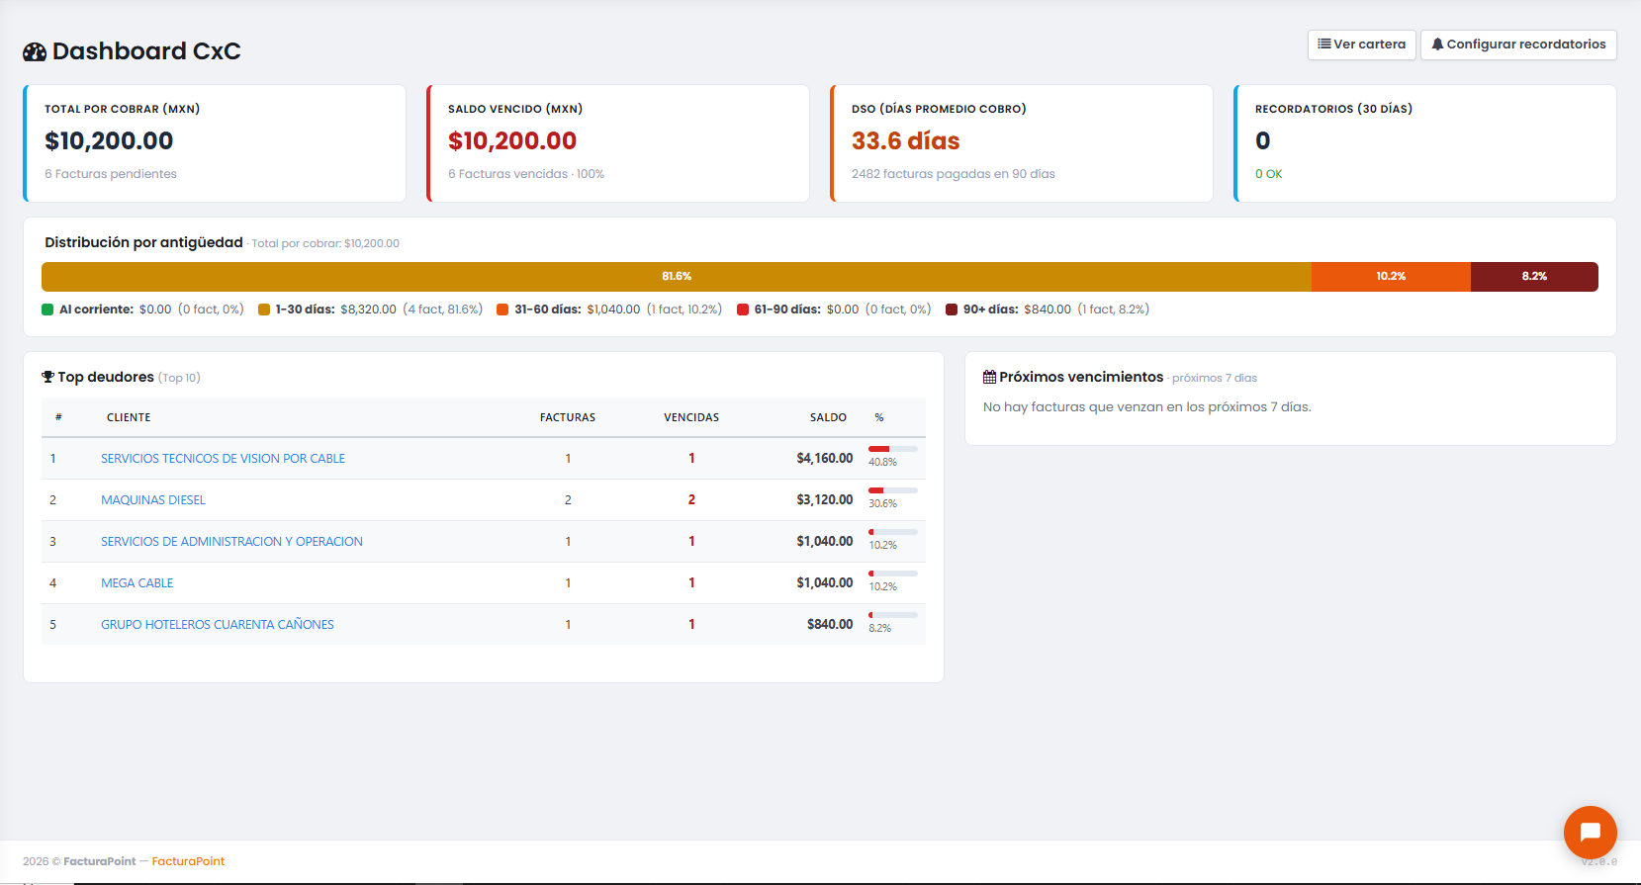
Task: Select the DSO días promedio cobro card
Action: pos(1022,143)
